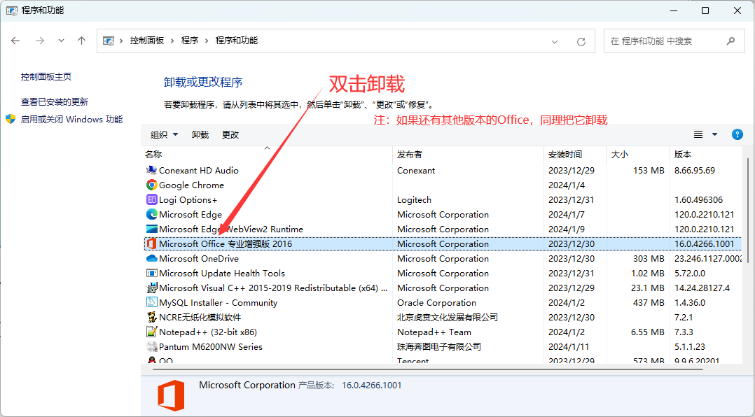Open help with the blue question mark
The image size is (755, 417).
pyautogui.click(x=737, y=134)
